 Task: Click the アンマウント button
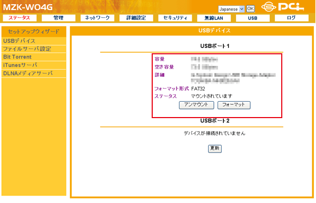click(196, 105)
